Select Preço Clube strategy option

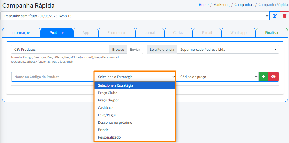coord(108,93)
